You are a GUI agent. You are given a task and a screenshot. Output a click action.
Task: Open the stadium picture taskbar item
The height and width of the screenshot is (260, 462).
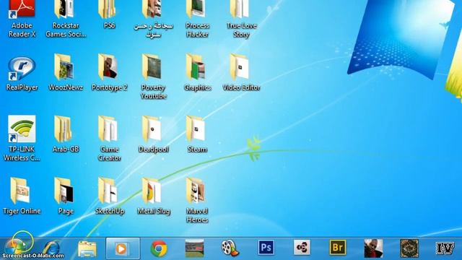[194, 248]
